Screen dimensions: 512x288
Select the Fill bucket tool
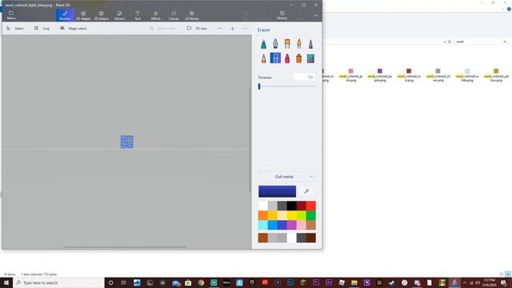coord(310,58)
